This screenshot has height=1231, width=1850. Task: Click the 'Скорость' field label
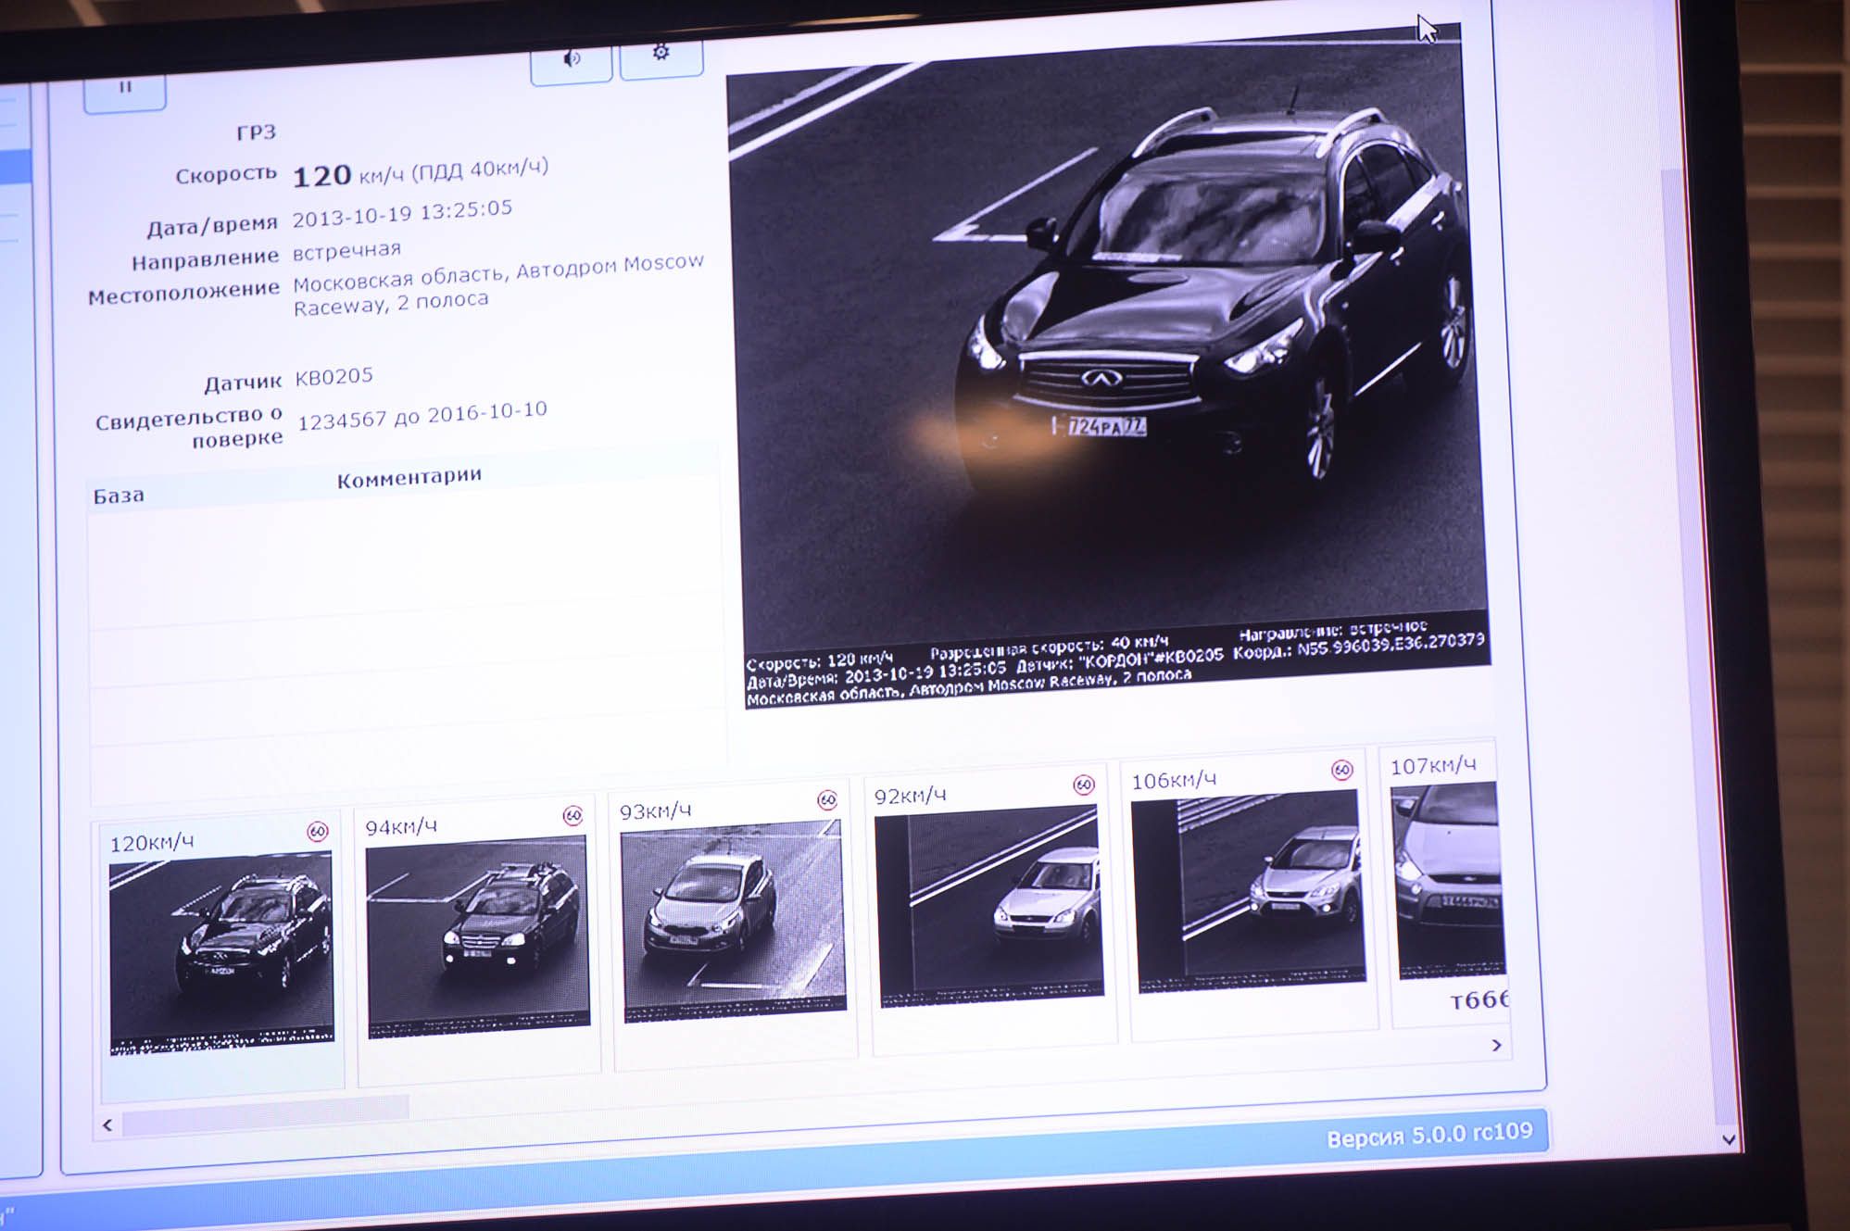pos(226,175)
